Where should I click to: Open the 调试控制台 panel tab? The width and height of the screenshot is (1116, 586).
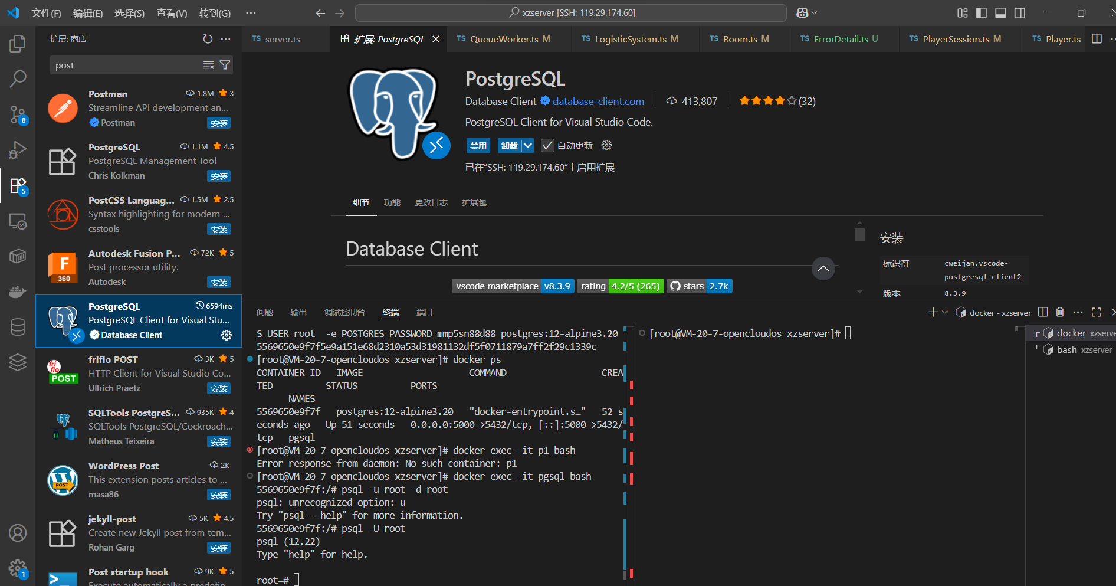pyautogui.click(x=344, y=312)
